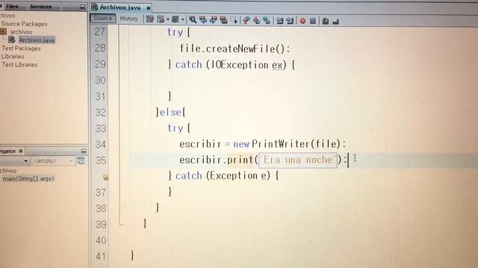
Task: Click the Comment icon in editor toolbar
Action: tap(326, 21)
